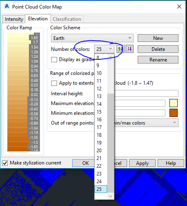Open the Out of range points dropdown

[146, 123]
